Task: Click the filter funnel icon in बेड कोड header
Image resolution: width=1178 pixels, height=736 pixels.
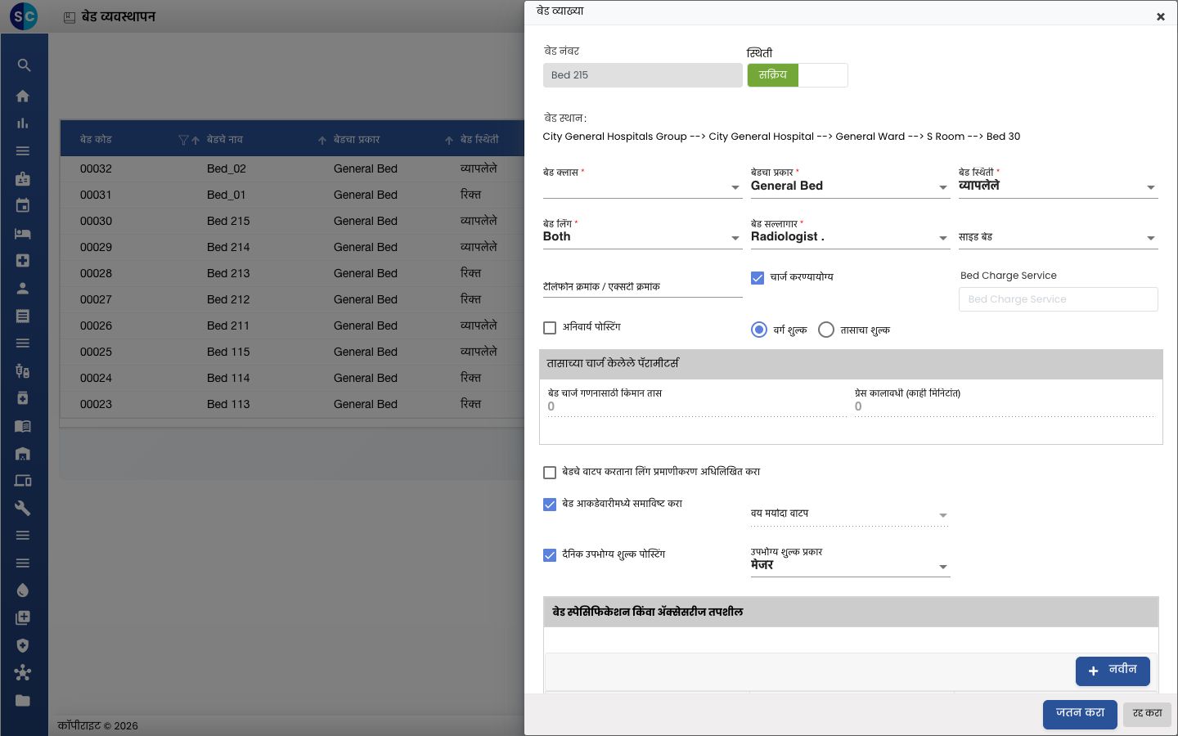Action: tap(183, 140)
